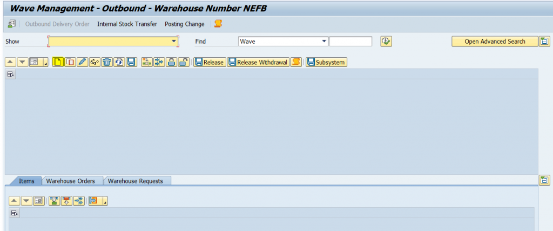Click the Release Withdrawal button
The height and width of the screenshot is (231, 553).
(259, 63)
